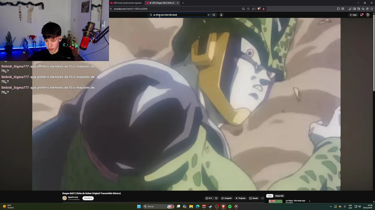Image resolution: width=375 pixels, height=210 pixels.
Task: Click the Brave Shields lion icon
Action: pyautogui.click(x=259, y=9)
